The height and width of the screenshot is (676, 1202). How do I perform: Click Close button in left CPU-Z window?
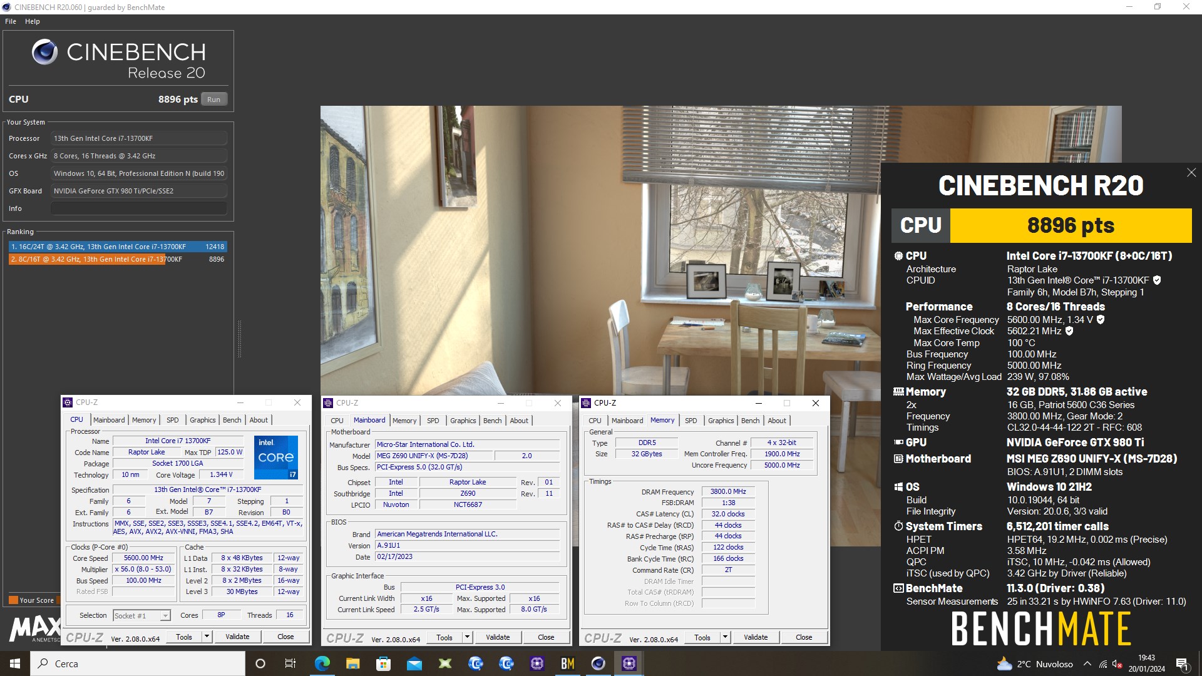(285, 637)
